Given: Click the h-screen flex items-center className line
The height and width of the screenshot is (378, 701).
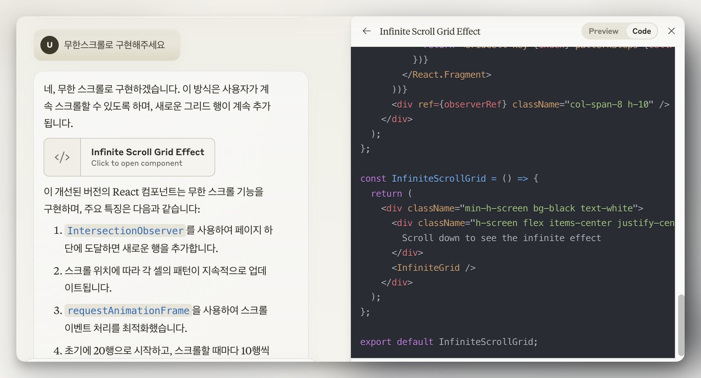Looking at the screenshot, I should tap(533, 223).
